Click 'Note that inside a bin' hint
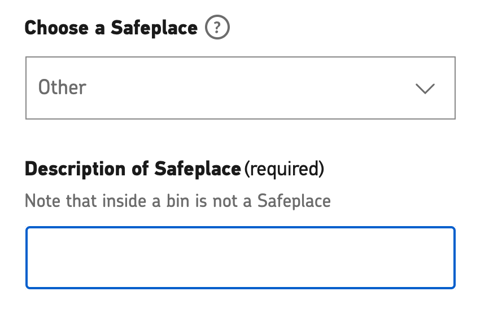 click(x=108, y=201)
